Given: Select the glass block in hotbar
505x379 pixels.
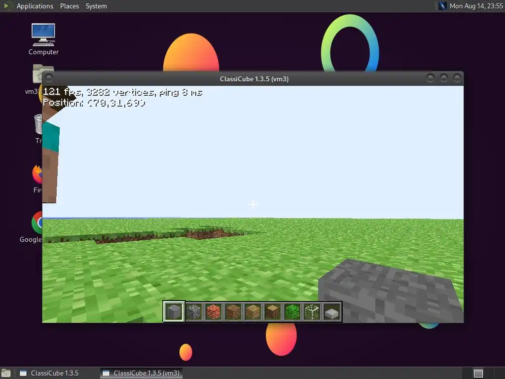Looking at the screenshot, I should tap(312, 312).
